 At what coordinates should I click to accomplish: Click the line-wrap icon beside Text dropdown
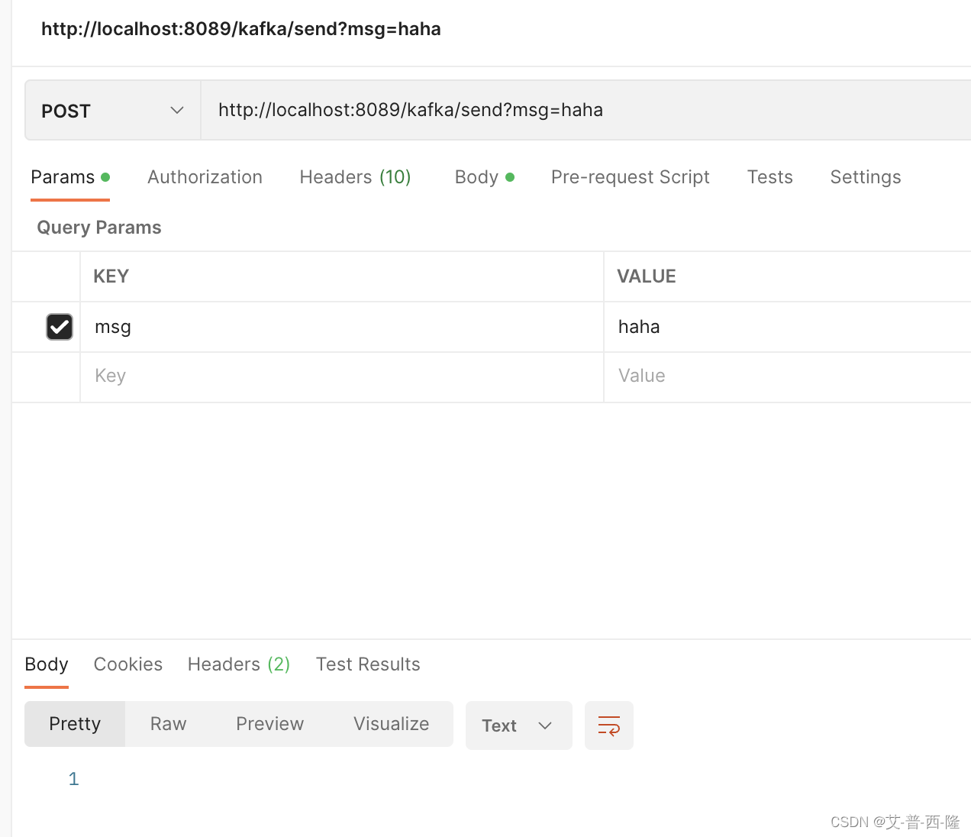(608, 725)
